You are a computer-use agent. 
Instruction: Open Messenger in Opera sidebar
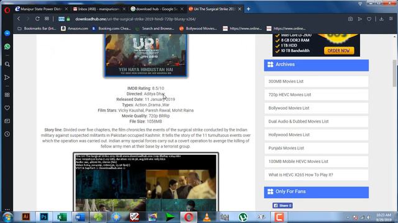click(x=7, y=33)
